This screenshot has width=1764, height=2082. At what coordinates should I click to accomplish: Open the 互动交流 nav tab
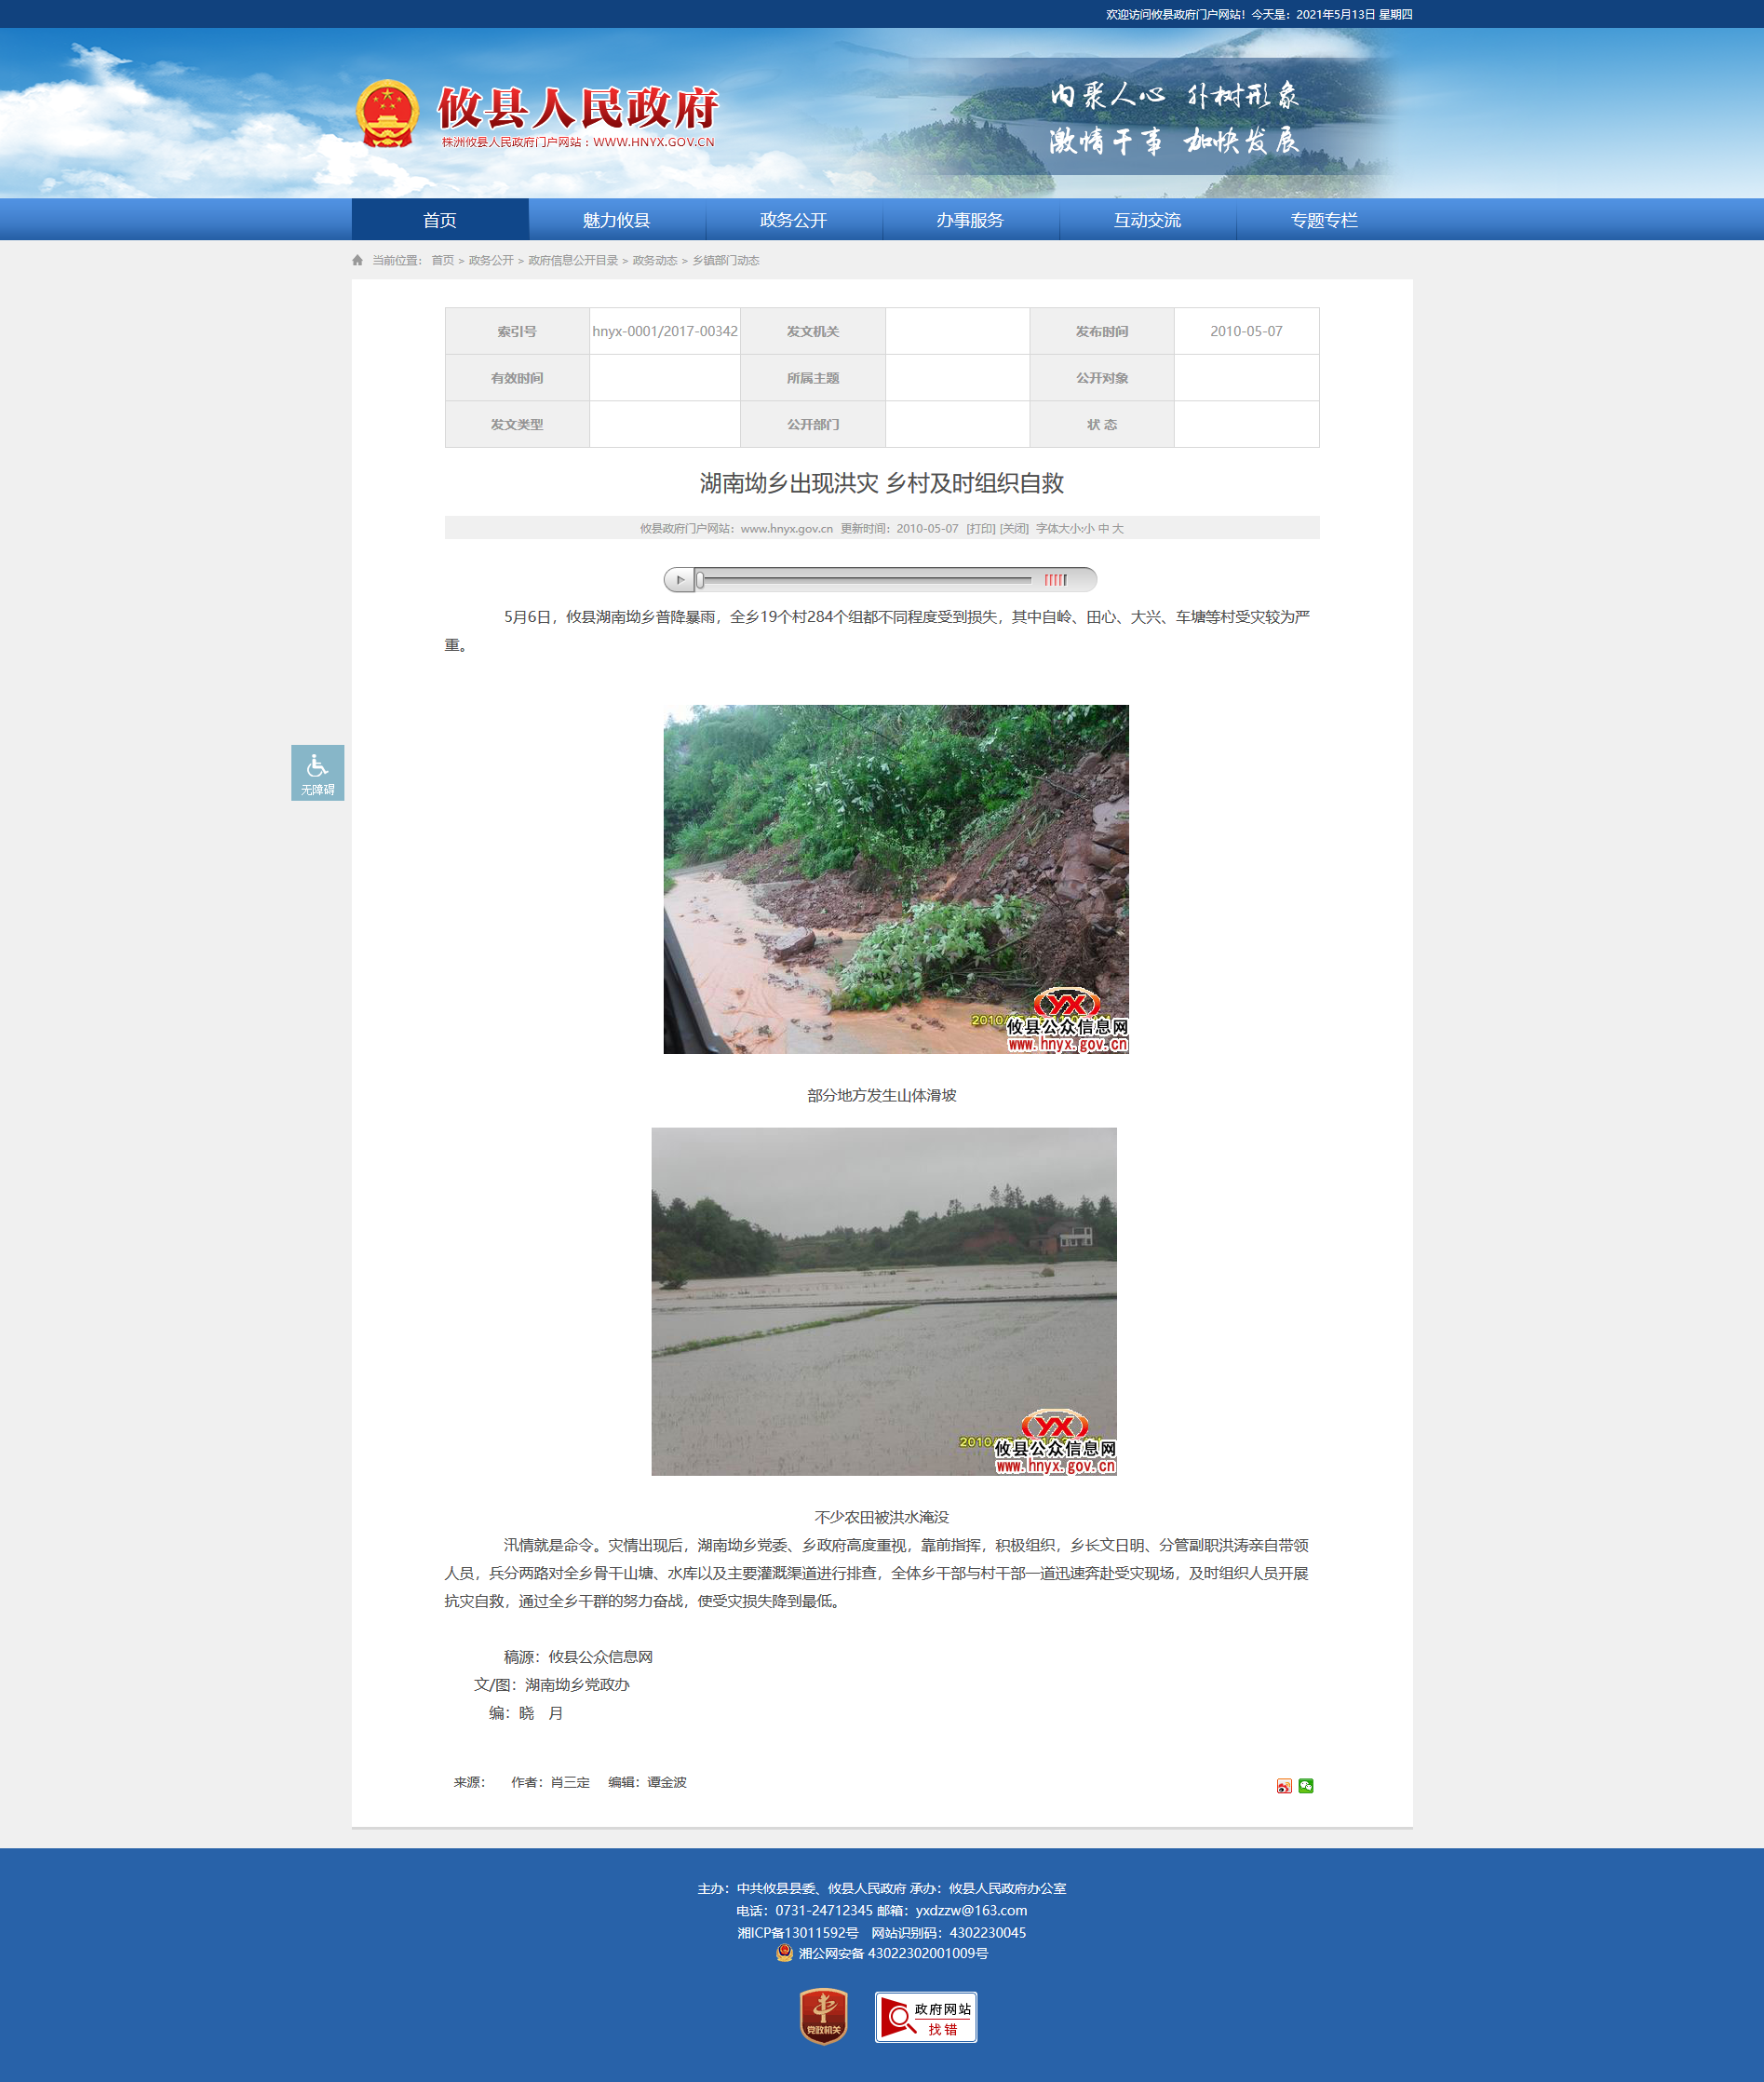tap(1148, 220)
